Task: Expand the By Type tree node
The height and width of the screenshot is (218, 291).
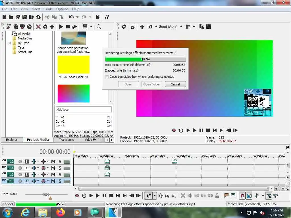Action: tap(9, 43)
